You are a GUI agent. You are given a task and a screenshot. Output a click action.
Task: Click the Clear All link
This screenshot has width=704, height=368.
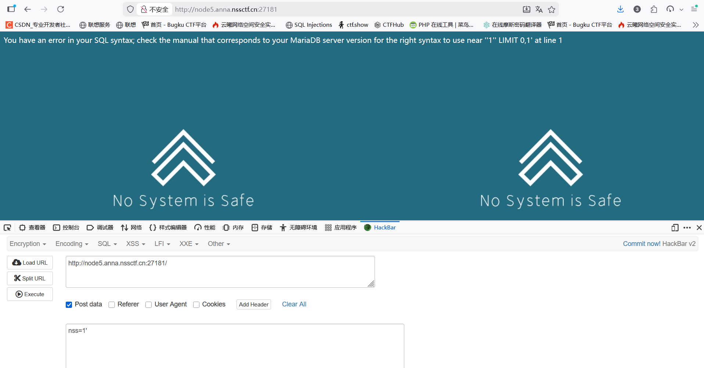(x=294, y=304)
